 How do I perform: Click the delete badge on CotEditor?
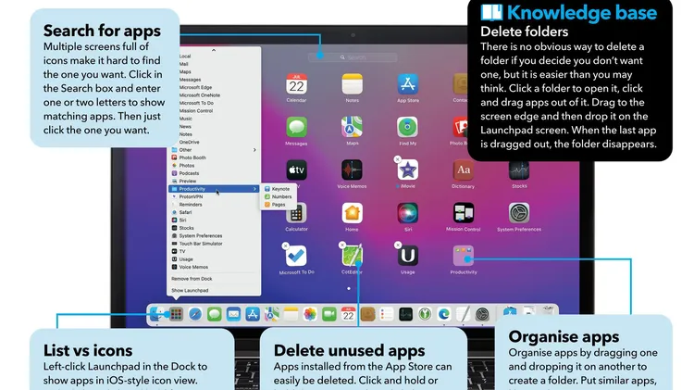point(341,245)
